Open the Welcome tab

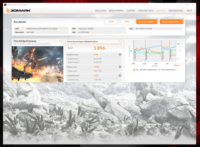click(100, 11)
